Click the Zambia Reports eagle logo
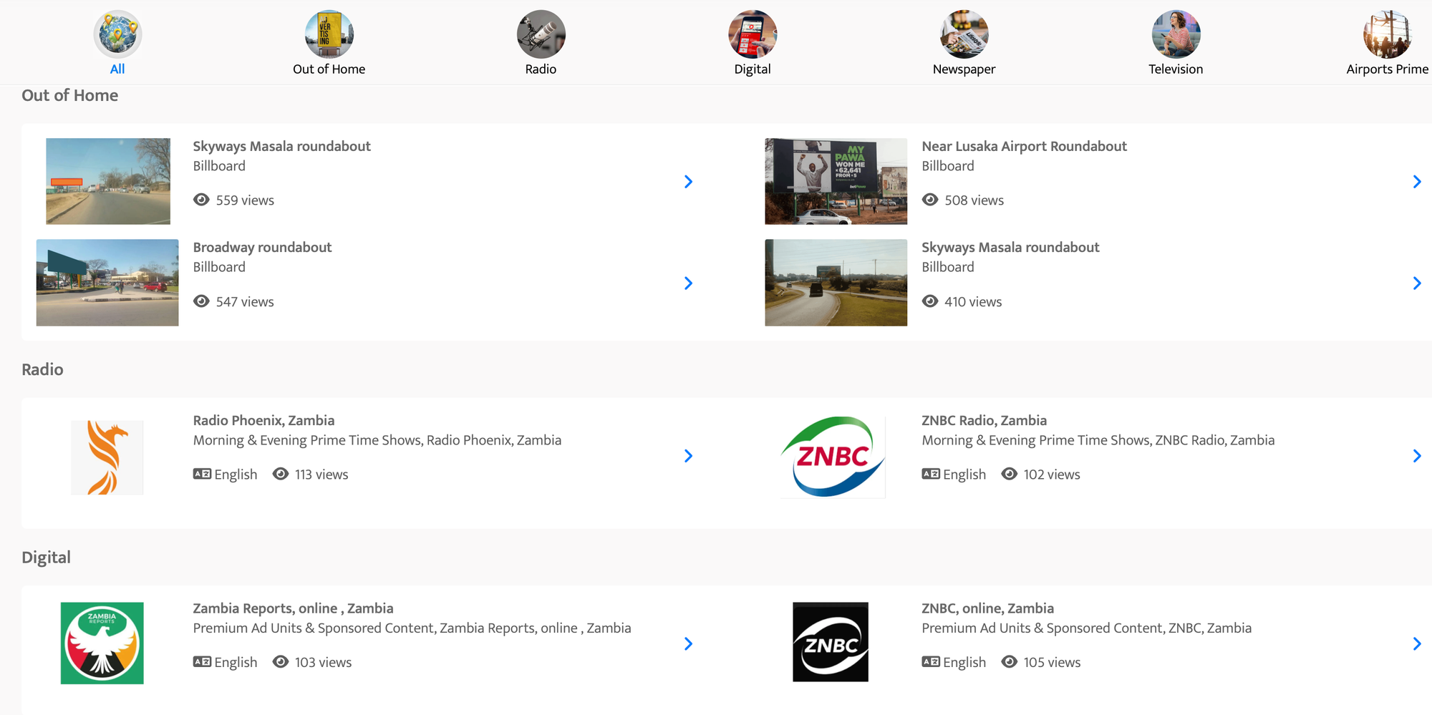 pos(102,643)
